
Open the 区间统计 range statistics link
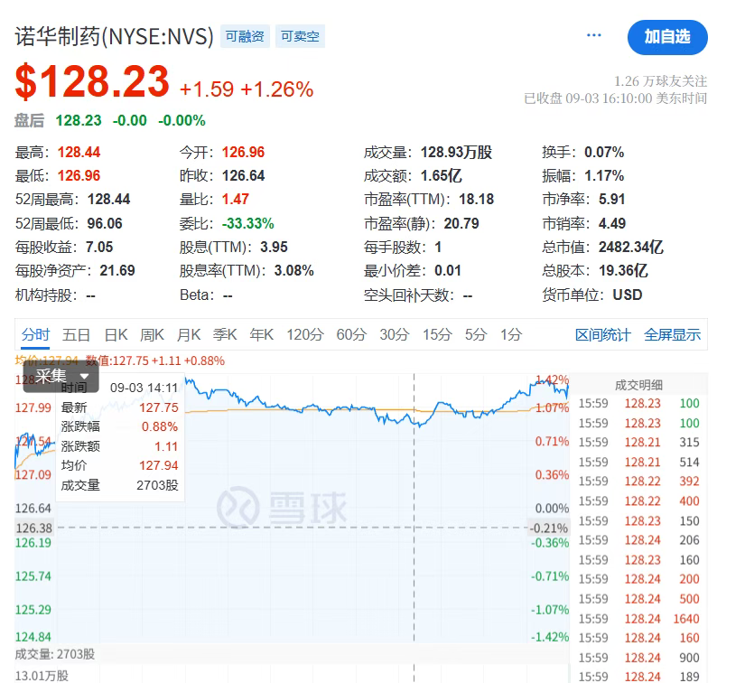pos(602,335)
